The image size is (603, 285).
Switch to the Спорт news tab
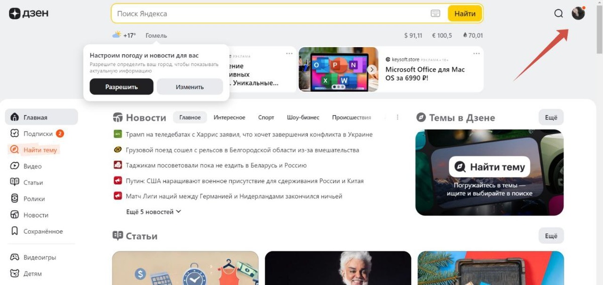point(266,117)
